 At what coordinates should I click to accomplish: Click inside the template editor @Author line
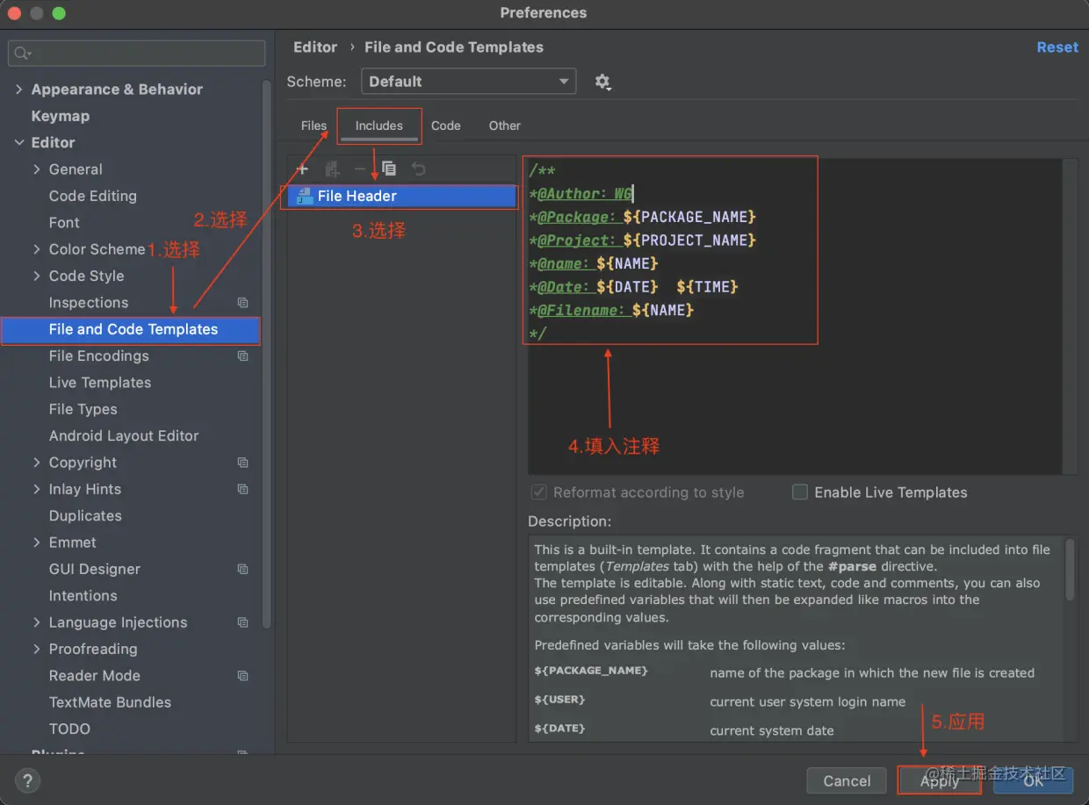(x=580, y=194)
